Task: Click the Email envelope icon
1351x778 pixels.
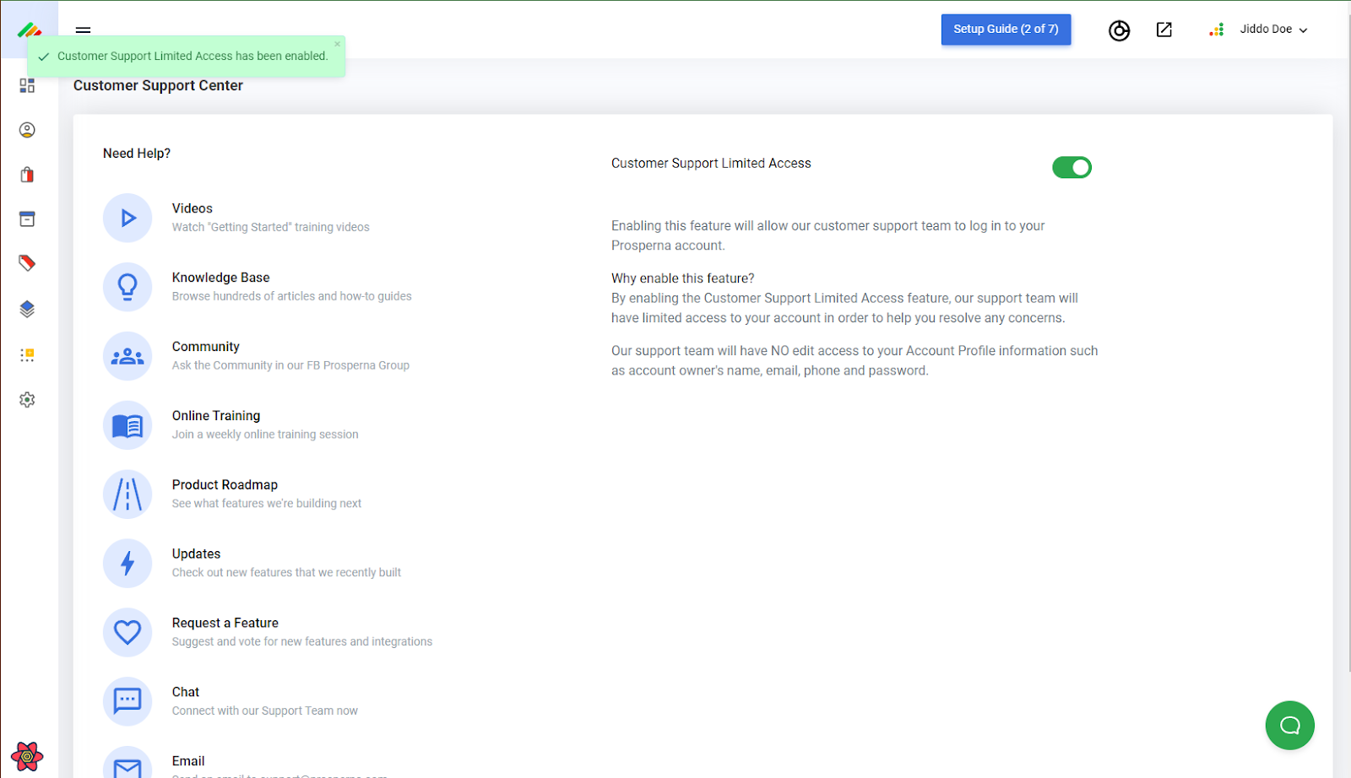Action: click(128, 763)
